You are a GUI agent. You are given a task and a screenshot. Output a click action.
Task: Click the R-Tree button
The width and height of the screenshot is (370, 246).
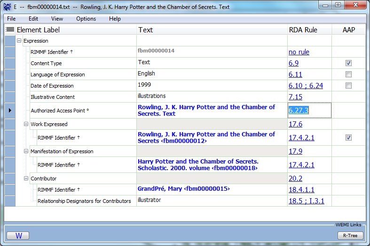[x=350, y=235]
